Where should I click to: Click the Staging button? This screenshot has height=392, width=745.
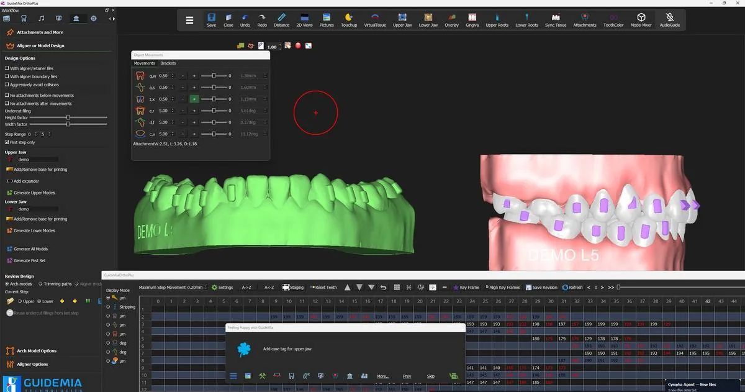[293, 288]
